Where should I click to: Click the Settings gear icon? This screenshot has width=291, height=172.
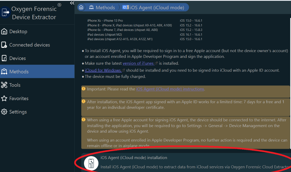pos(4,112)
